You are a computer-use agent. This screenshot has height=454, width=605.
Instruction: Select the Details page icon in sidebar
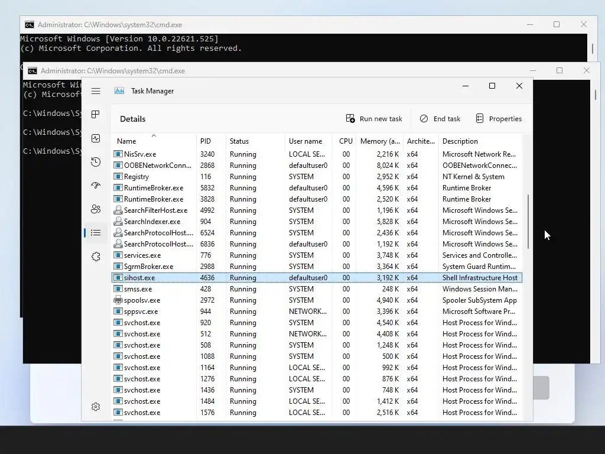point(96,232)
